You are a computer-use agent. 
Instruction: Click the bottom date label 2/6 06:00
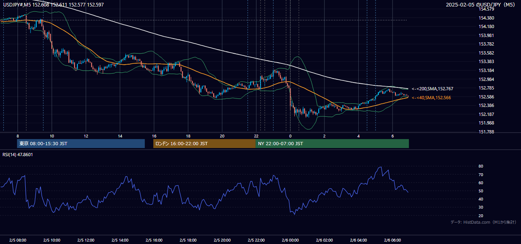coord(392,240)
